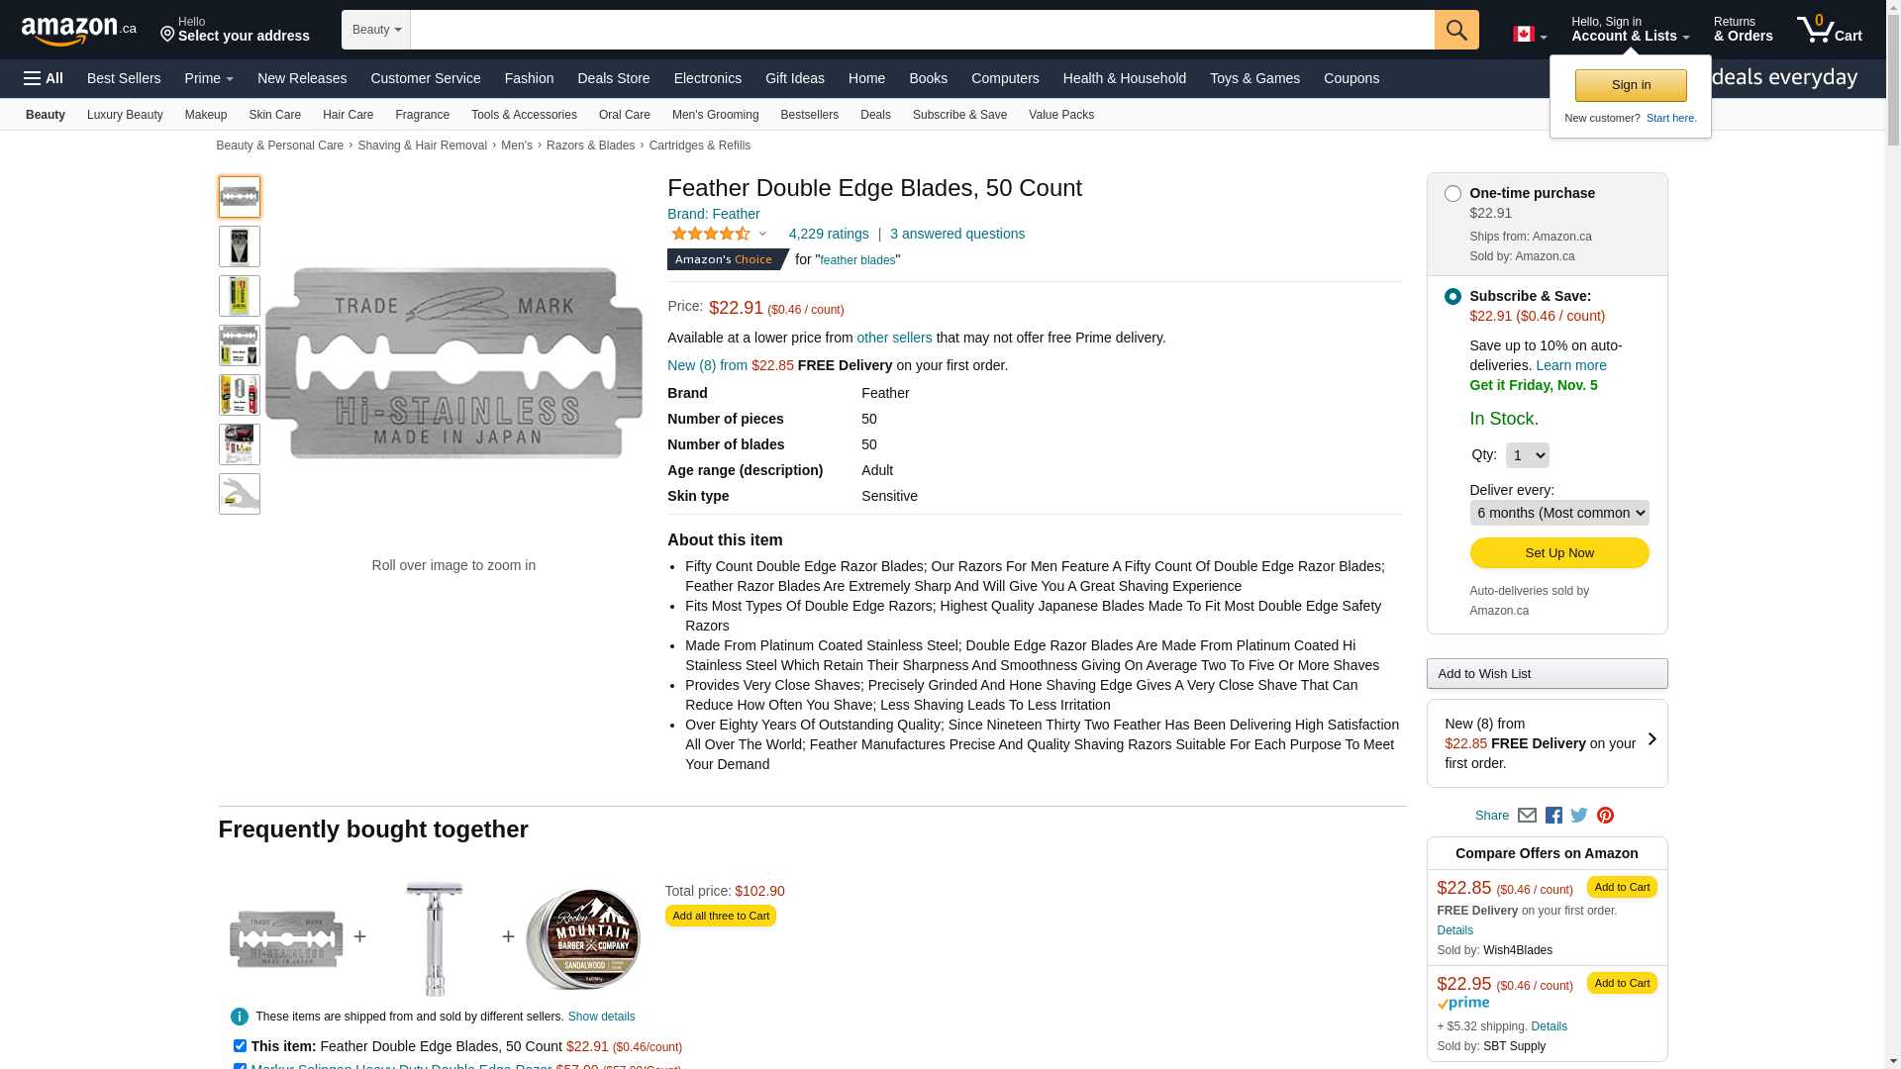
Task: Open the 4,229 ratings link
Action: click(829, 234)
